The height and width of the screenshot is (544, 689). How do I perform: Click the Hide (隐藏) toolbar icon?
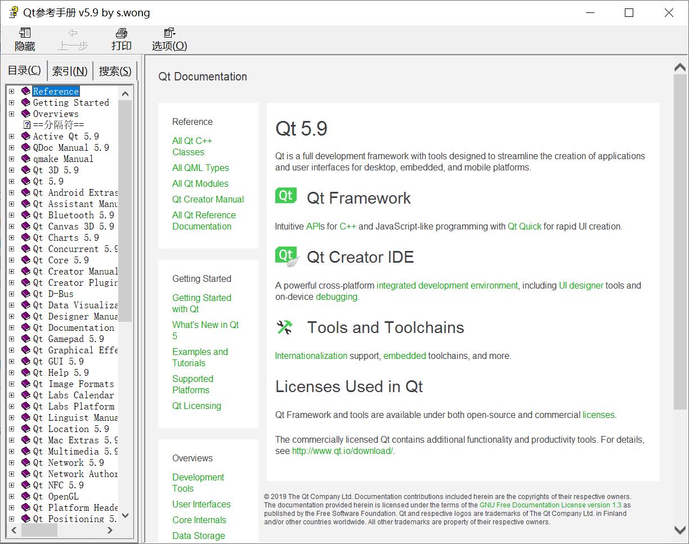coord(25,34)
